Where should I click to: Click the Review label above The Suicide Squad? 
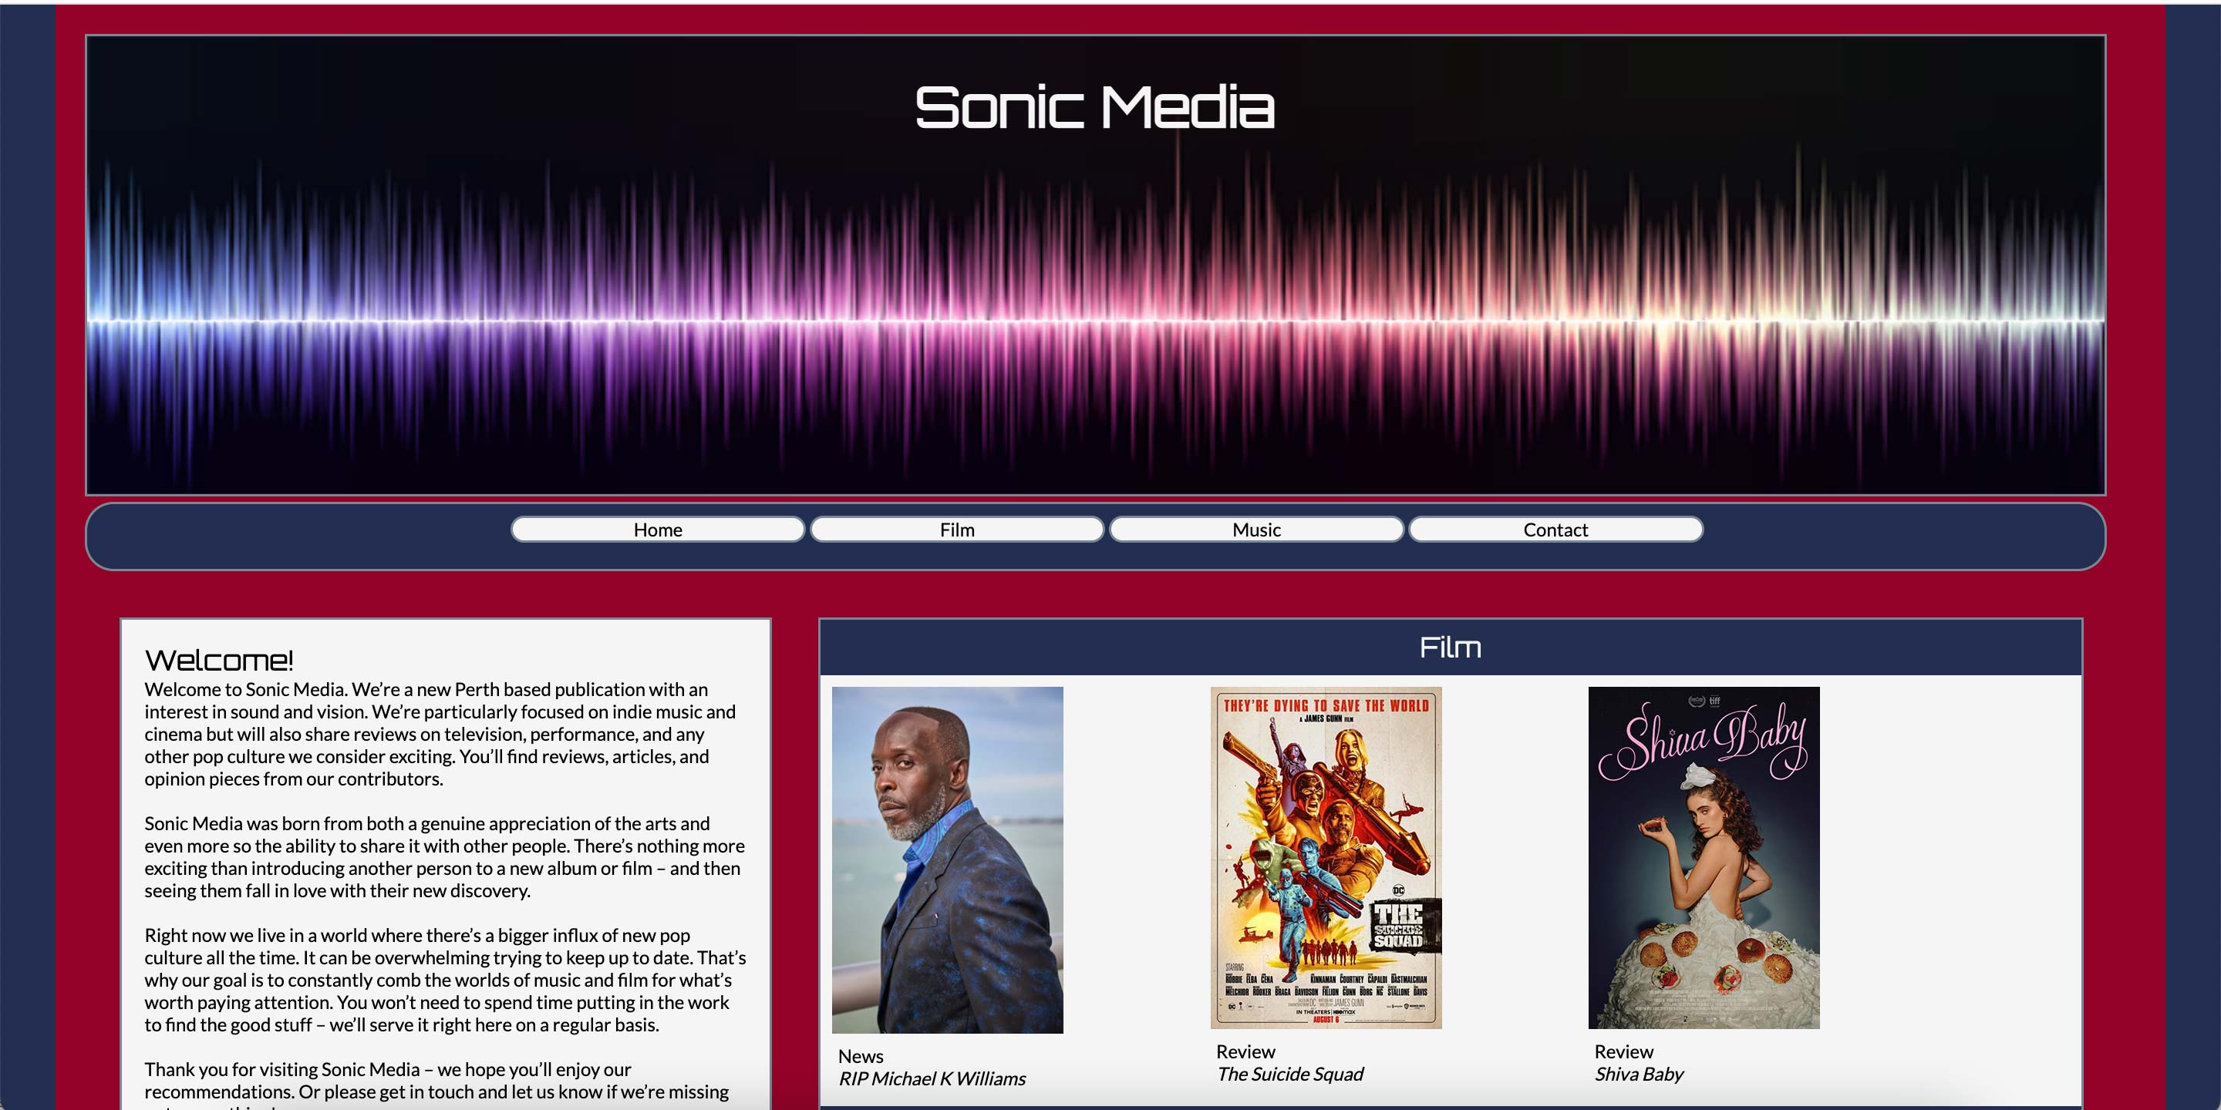(x=1245, y=1051)
